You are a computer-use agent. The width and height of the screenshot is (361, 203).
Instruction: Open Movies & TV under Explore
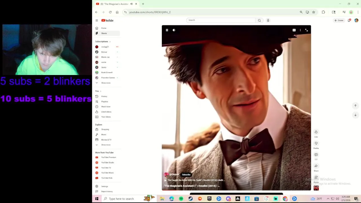tap(107, 140)
